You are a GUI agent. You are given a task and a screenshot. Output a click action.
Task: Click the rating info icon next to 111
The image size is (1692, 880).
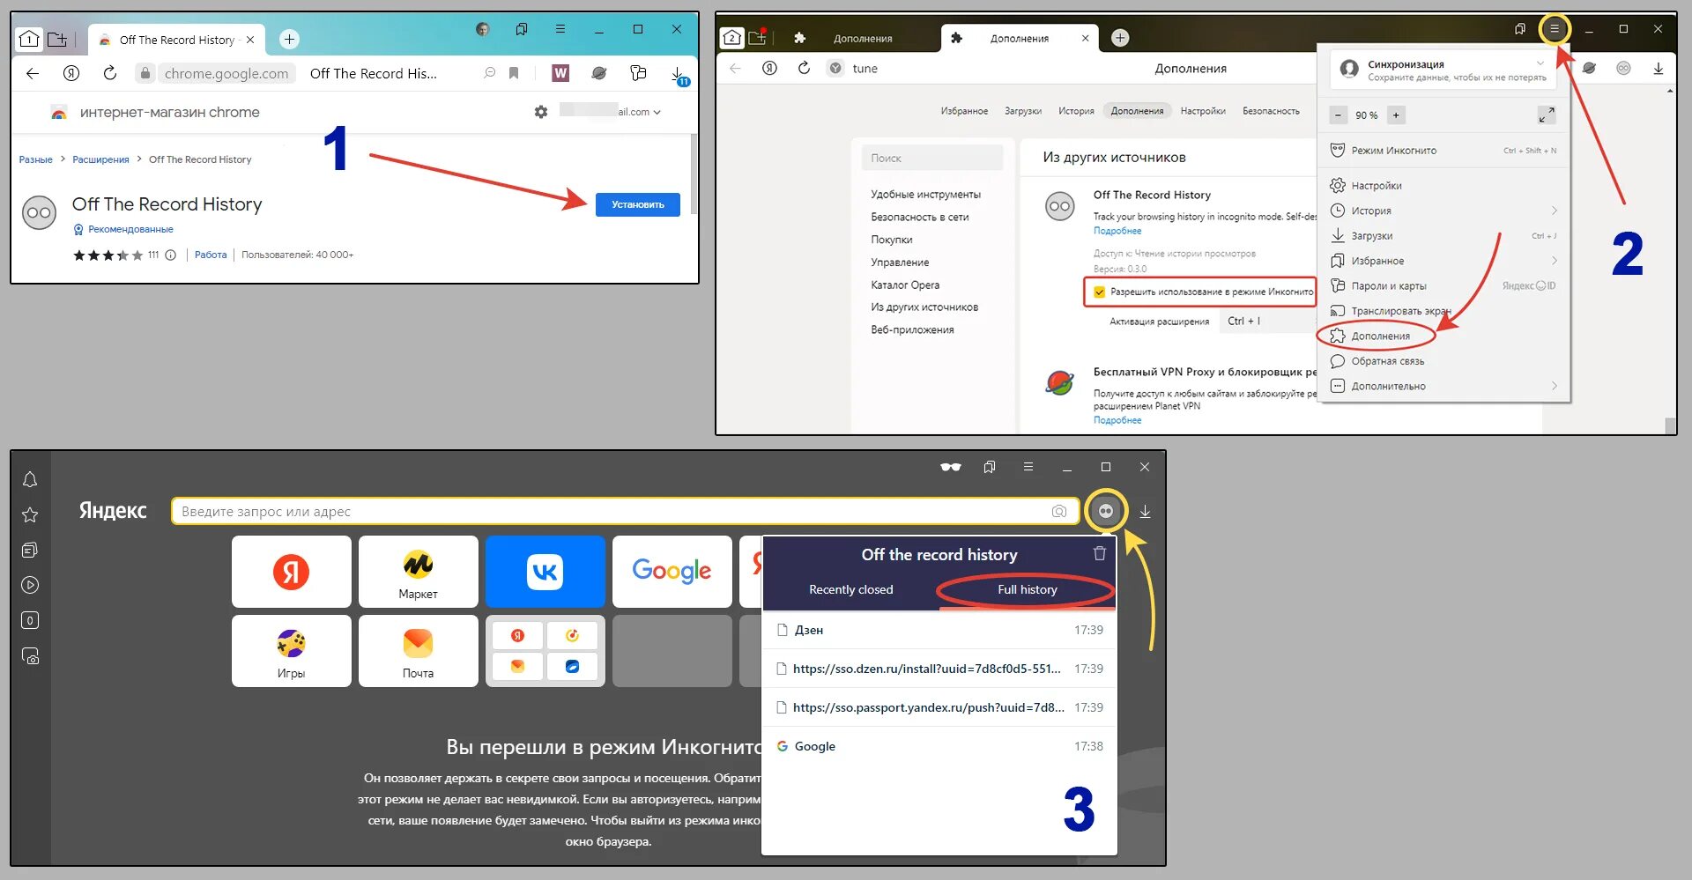[x=171, y=255]
